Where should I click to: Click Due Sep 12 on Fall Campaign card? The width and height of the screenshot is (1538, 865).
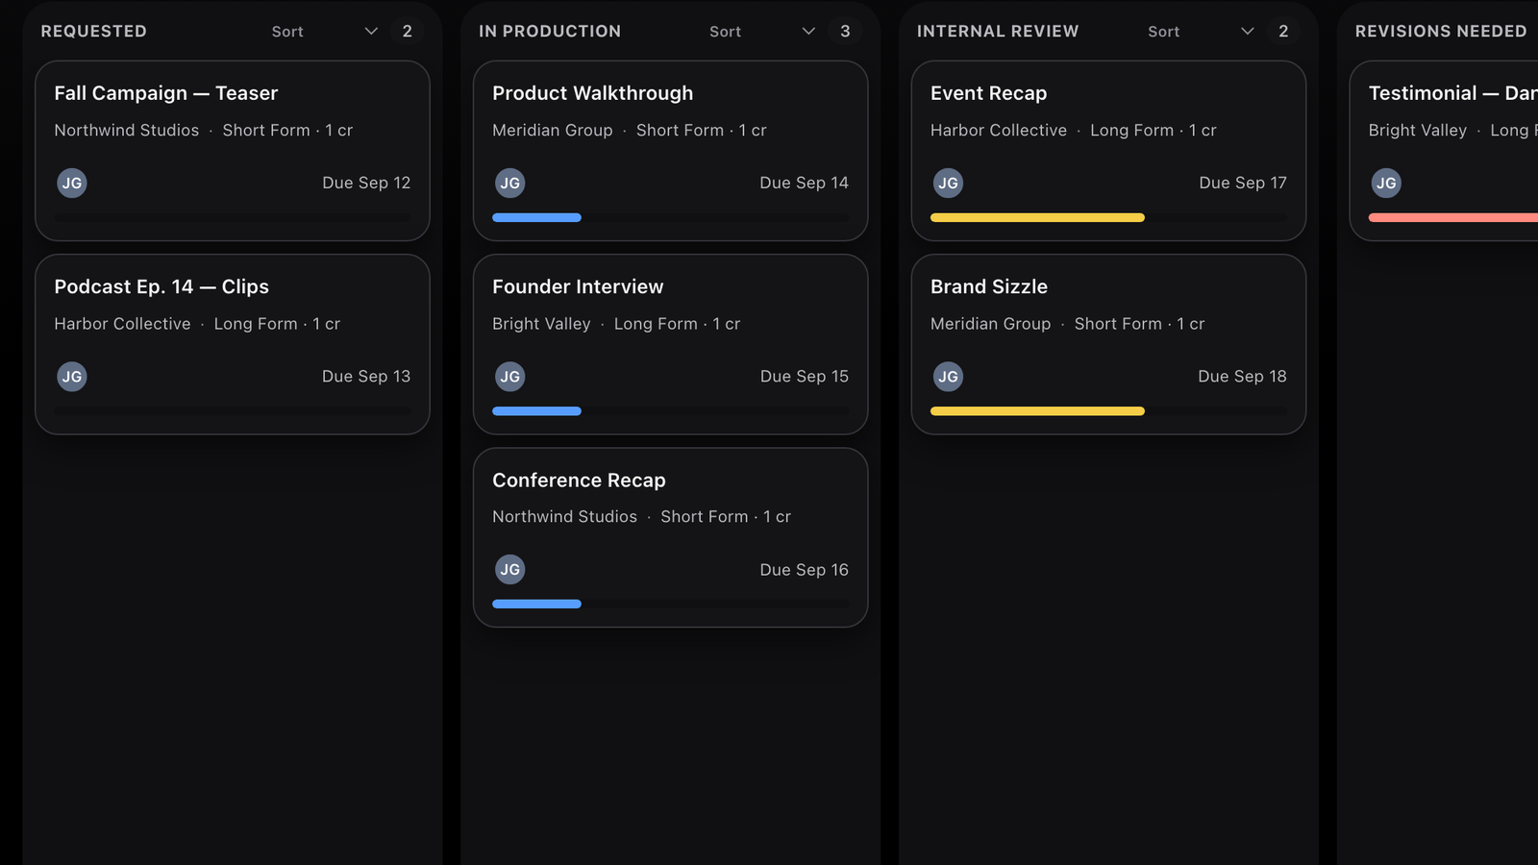366,183
